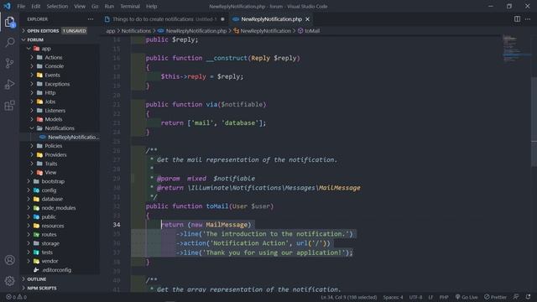
Task: Expand the Events folder
Action: pyautogui.click(x=60, y=75)
